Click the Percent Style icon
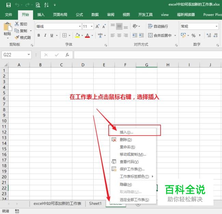The image size is (222, 214). tap(194, 35)
